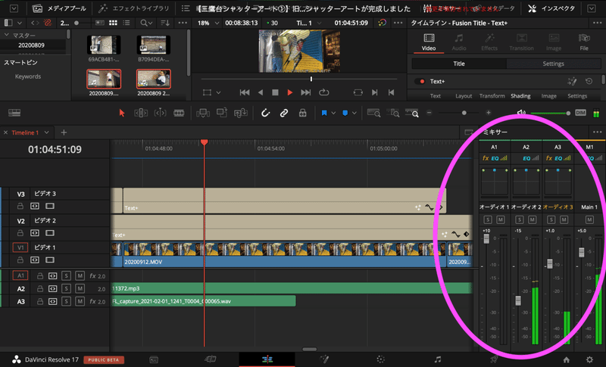
Task: Solo the A2 audio track
Action: (66, 288)
